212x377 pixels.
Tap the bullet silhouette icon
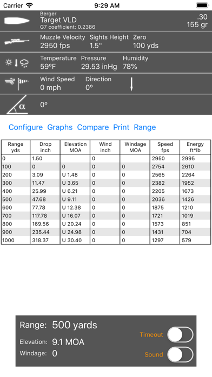pyautogui.click(x=17, y=21)
